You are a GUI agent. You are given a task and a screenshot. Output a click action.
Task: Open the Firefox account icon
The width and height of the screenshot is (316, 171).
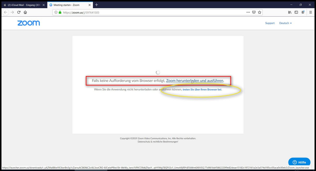click(x=303, y=12)
